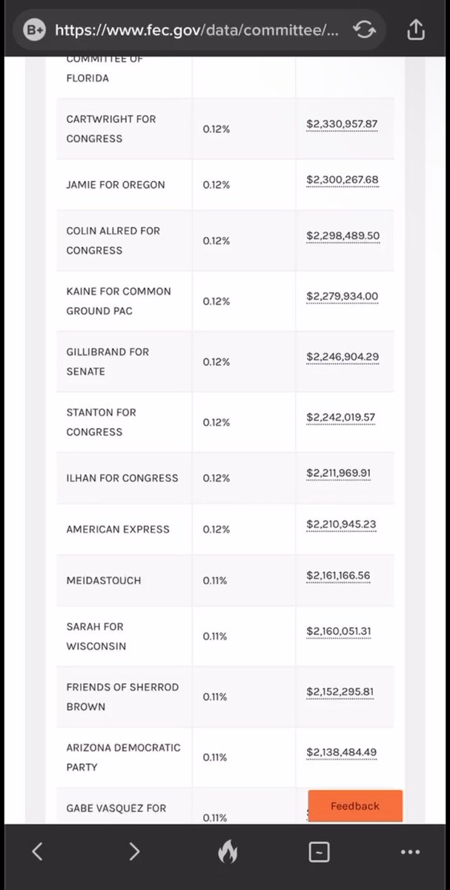Click the $2,138,484.49 Arizona Democratic Party amount
The width and height of the screenshot is (450, 890).
341,752
